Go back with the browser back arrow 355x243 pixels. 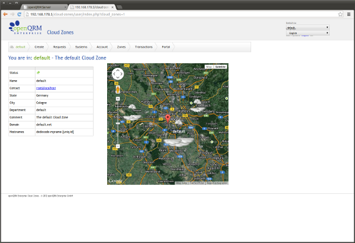[5, 14]
